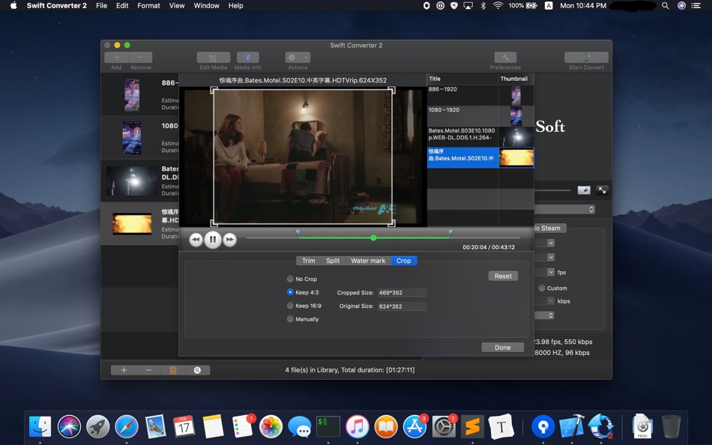Delete files using the trash icon

(172, 370)
